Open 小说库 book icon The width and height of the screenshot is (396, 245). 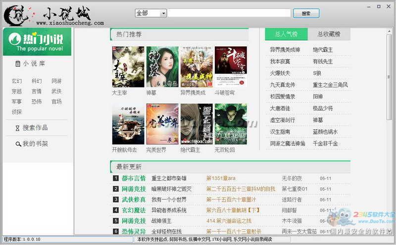[18, 64]
